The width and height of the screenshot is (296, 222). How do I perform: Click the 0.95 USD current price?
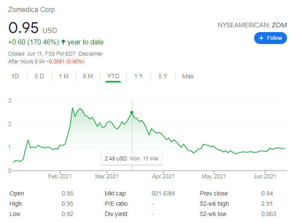(33, 28)
